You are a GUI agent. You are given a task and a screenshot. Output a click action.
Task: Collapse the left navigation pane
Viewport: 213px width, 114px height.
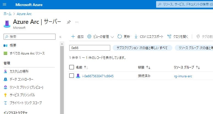(x=60, y=37)
